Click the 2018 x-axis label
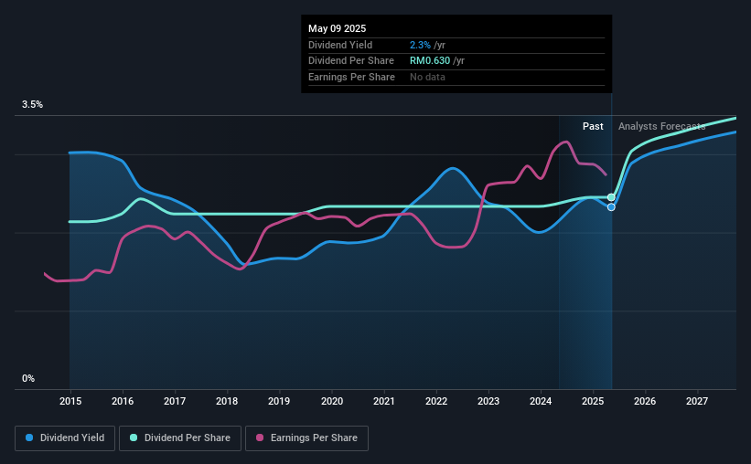Screen dimensions: 751x464 227,401
